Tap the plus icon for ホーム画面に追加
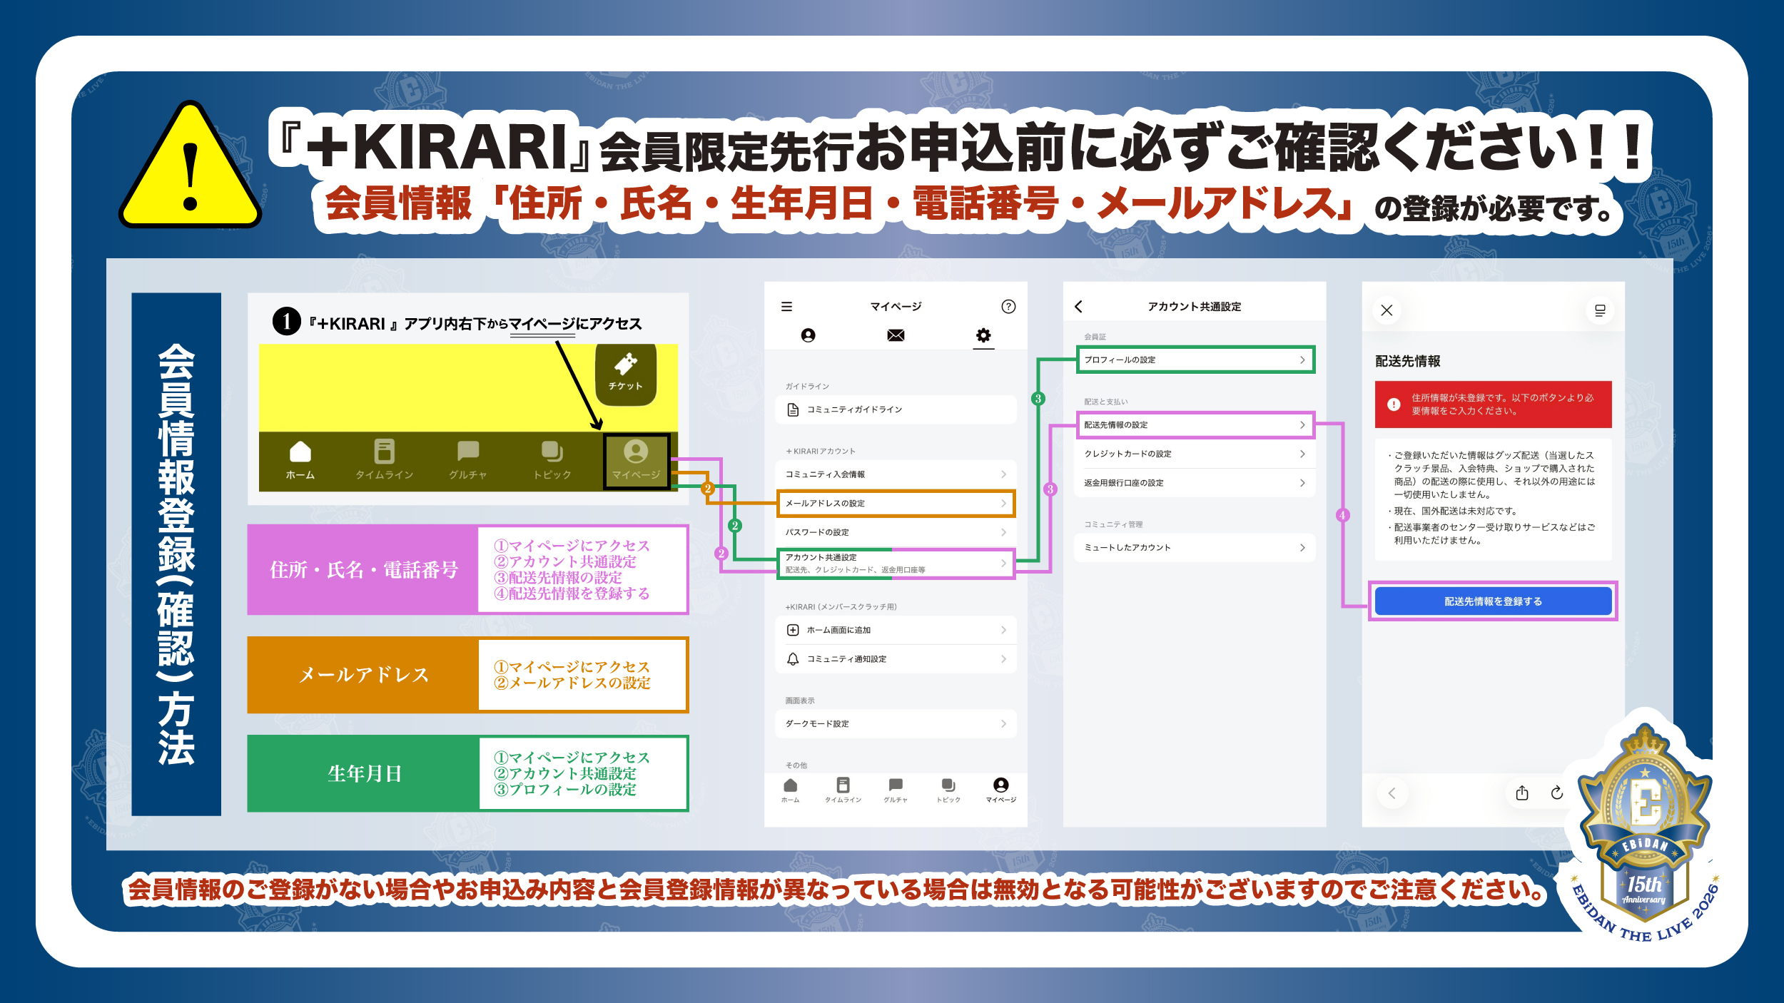 792,630
